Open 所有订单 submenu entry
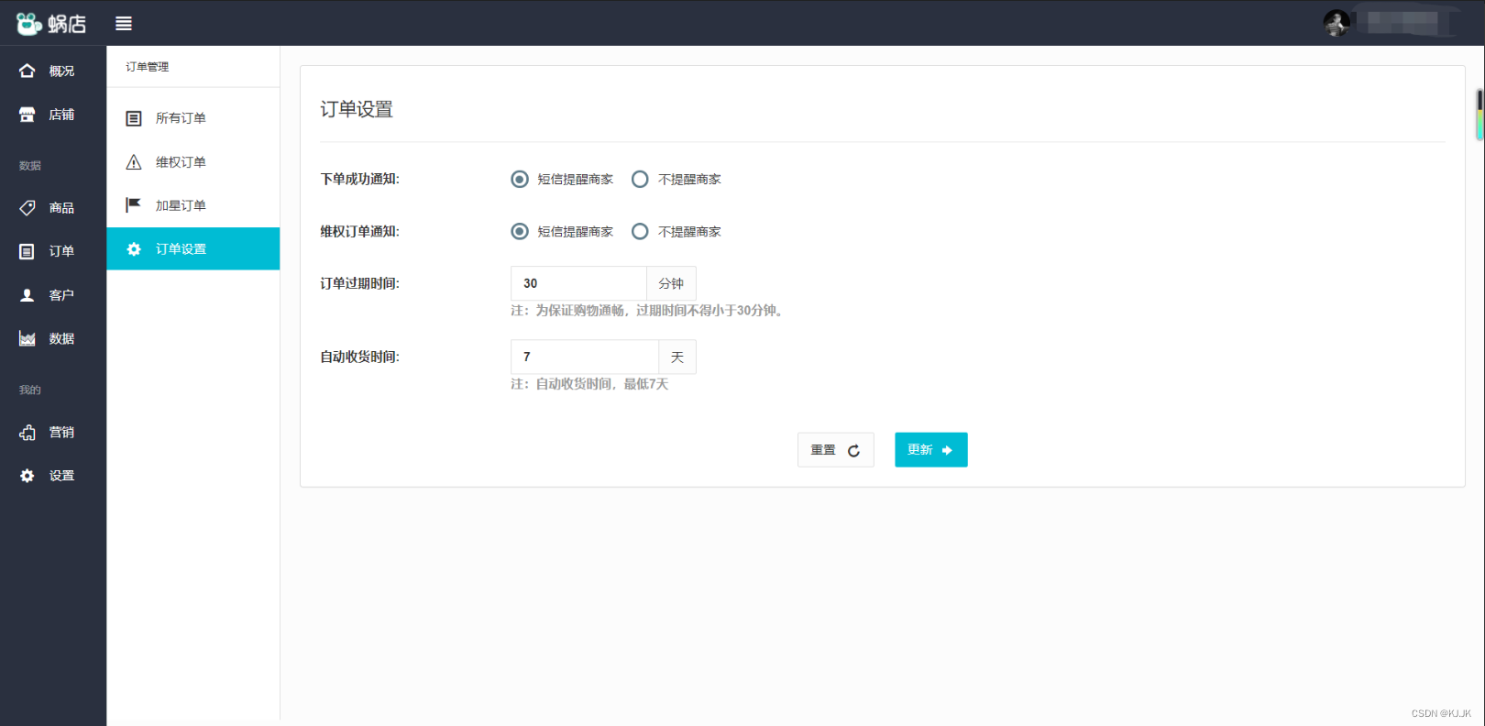Screen dimensions: 1485x726 pos(193,118)
